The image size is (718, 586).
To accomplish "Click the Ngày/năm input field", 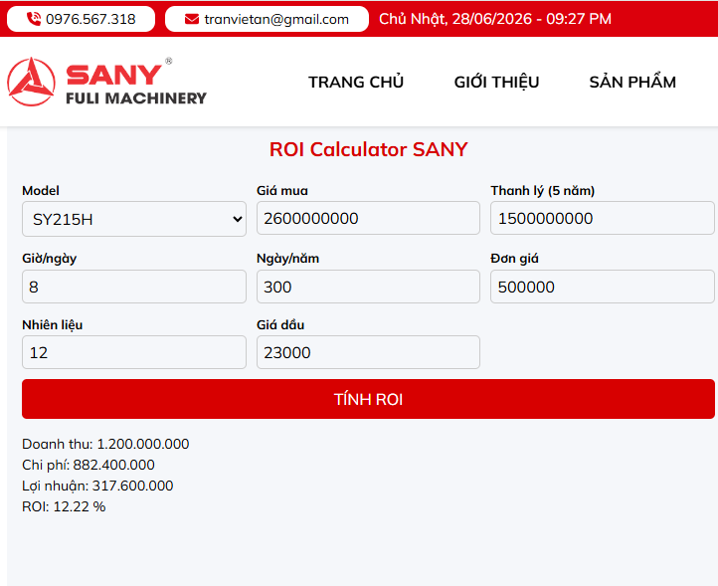I will point(368,287).
